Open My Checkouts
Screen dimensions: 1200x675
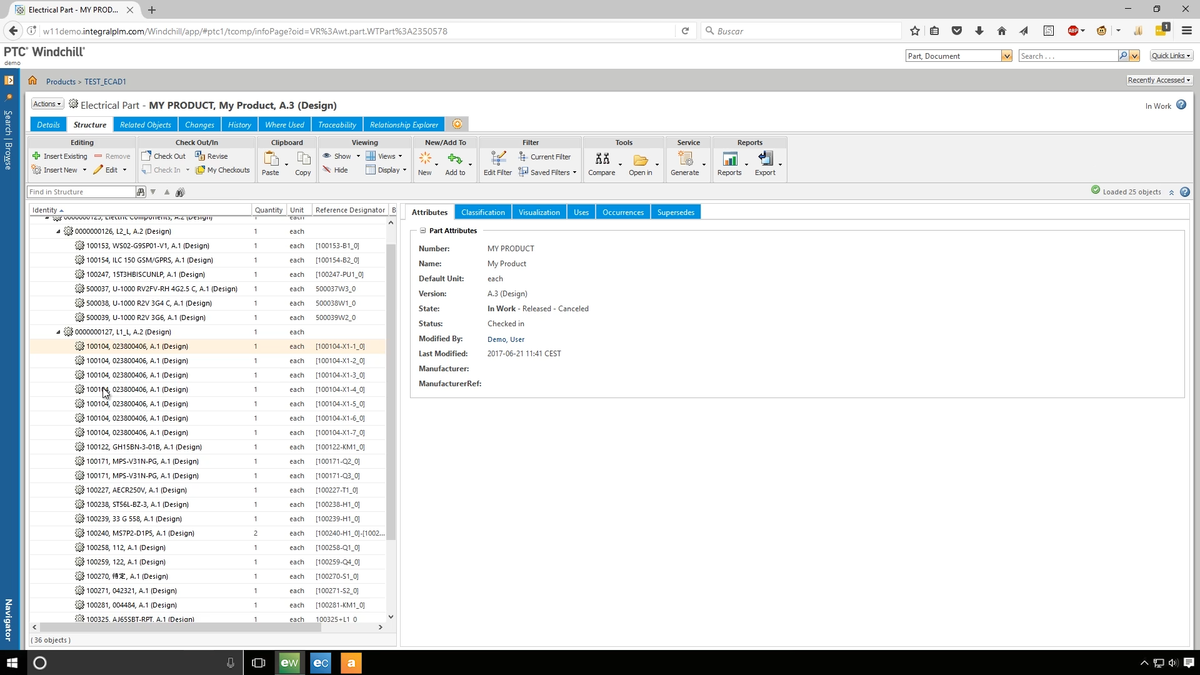[x=222, y=170]
